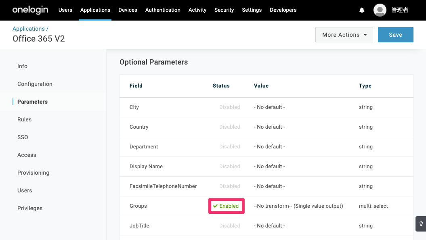The width and height of the screenshot is (426, 240).
Task: Click the Value column header
Action: [261, 86]
